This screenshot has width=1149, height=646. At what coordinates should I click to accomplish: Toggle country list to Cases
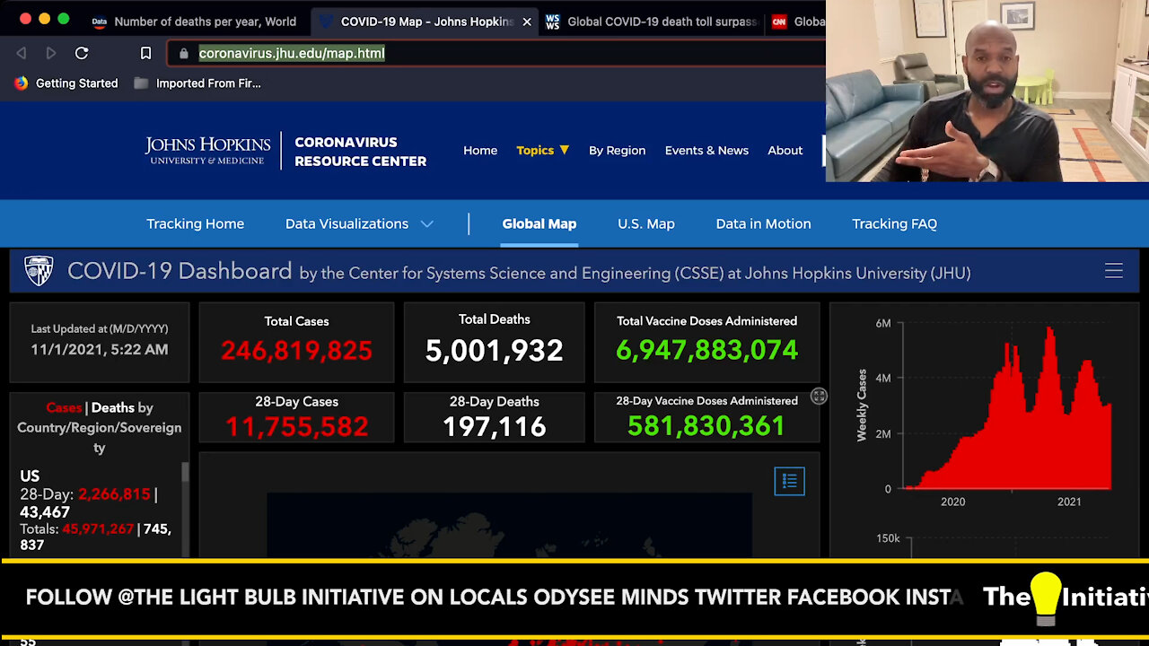pyautogui.click(x=64, y=407)
